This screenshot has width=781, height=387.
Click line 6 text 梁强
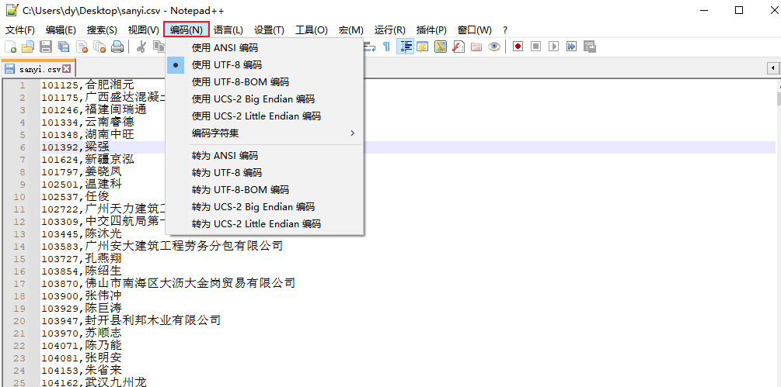pyautogui.click(x=97, y=147)
